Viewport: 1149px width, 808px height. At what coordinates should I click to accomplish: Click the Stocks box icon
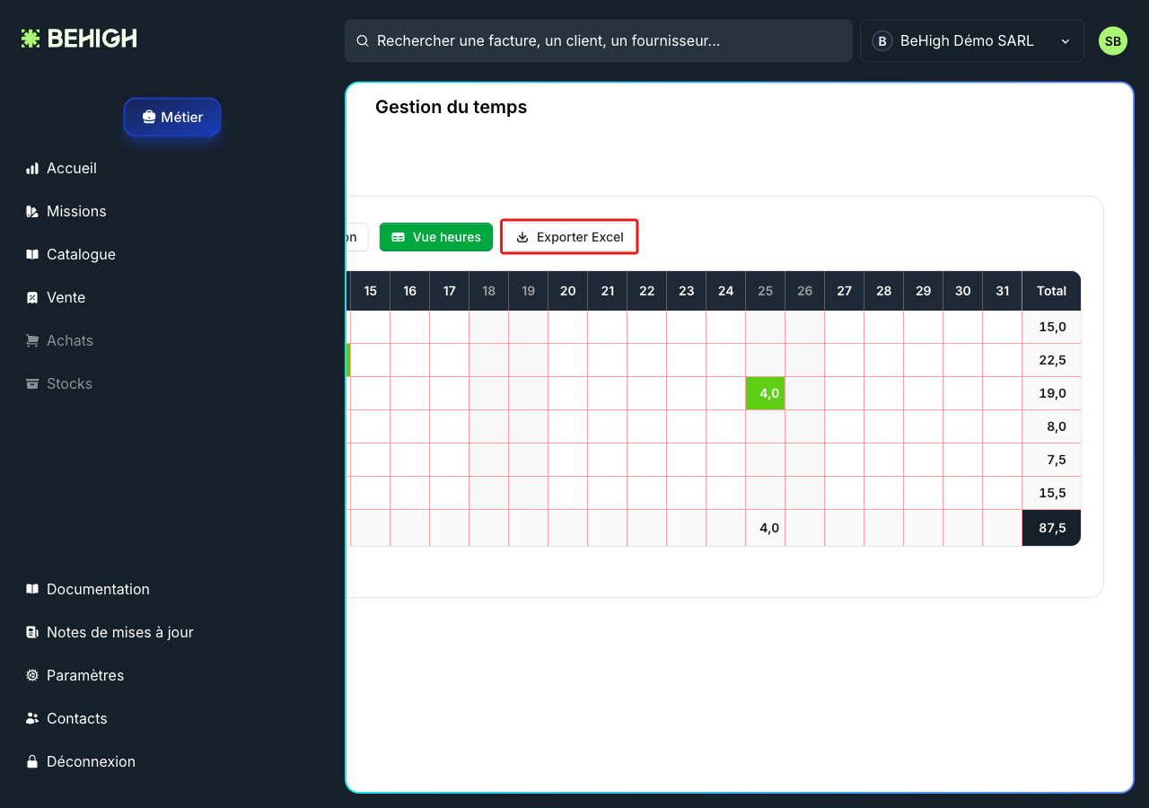click(32, 383)
